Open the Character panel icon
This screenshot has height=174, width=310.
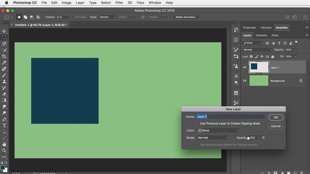click(236, 76)
